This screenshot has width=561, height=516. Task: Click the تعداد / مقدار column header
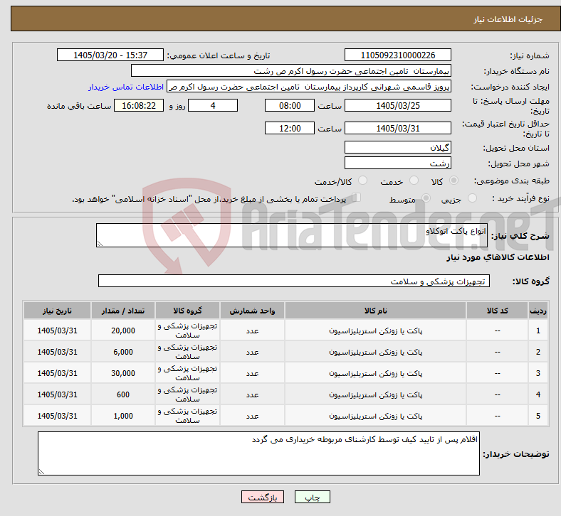(123, 311)
